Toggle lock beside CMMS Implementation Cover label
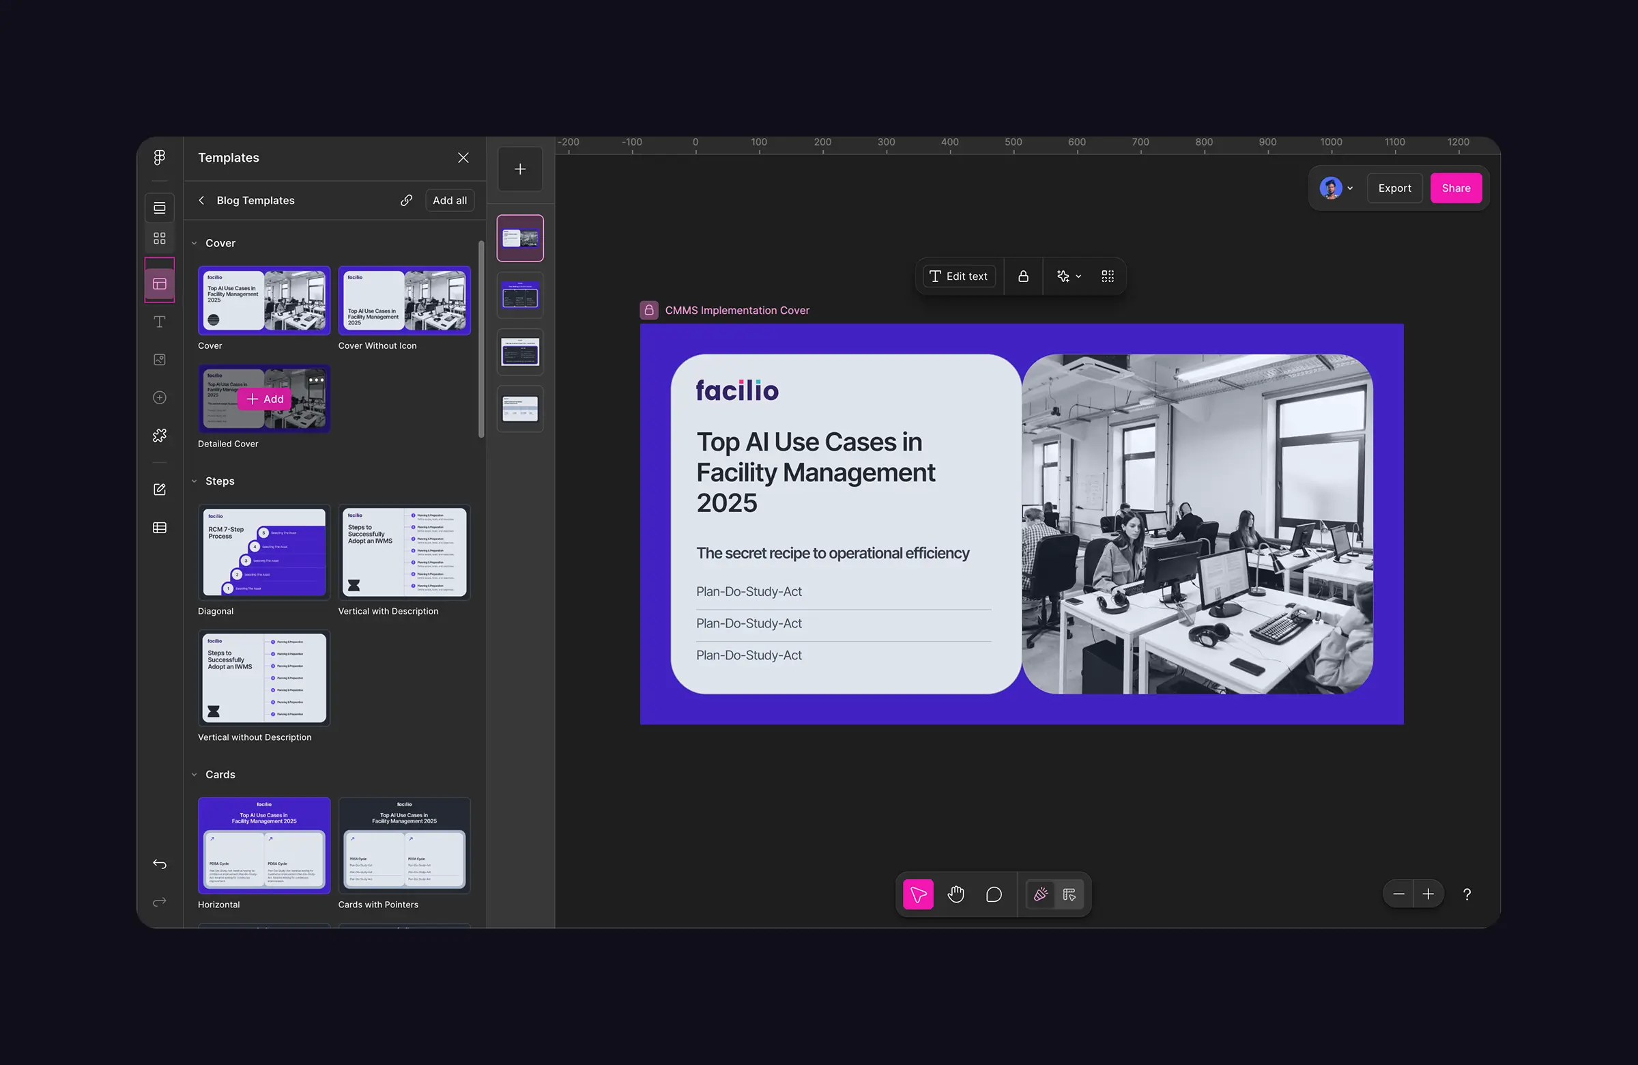Viewport: 1638px width, 1065px height. pyautogui.click(x=649, y=311)
